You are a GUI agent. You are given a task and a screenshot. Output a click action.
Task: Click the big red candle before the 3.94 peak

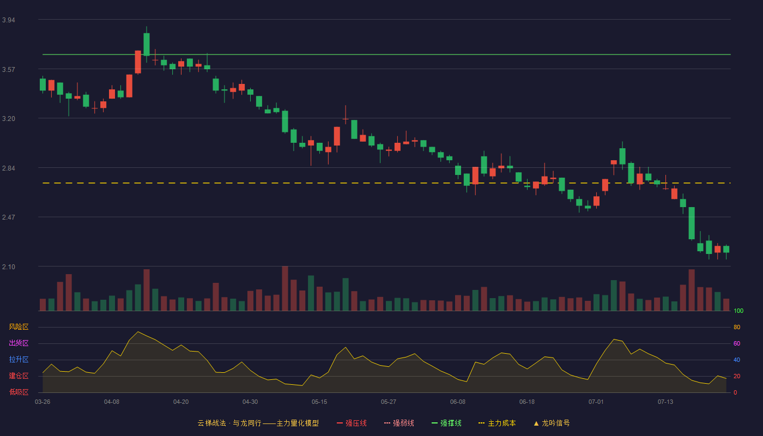pyautogui.click(x=138, y=62)
